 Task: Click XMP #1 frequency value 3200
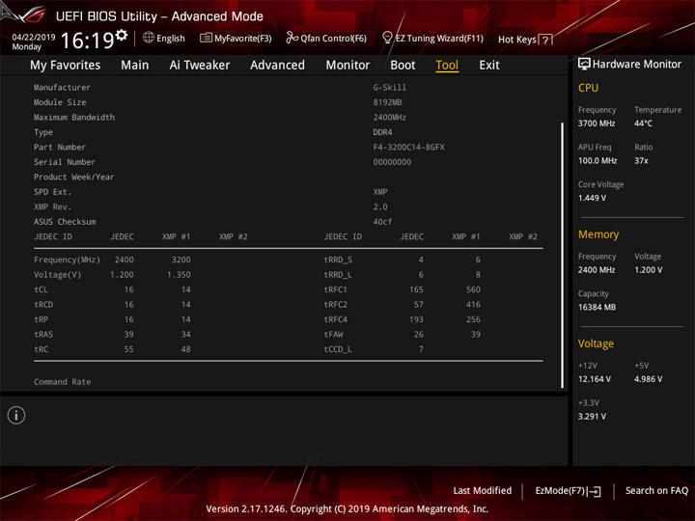[181, 260]
